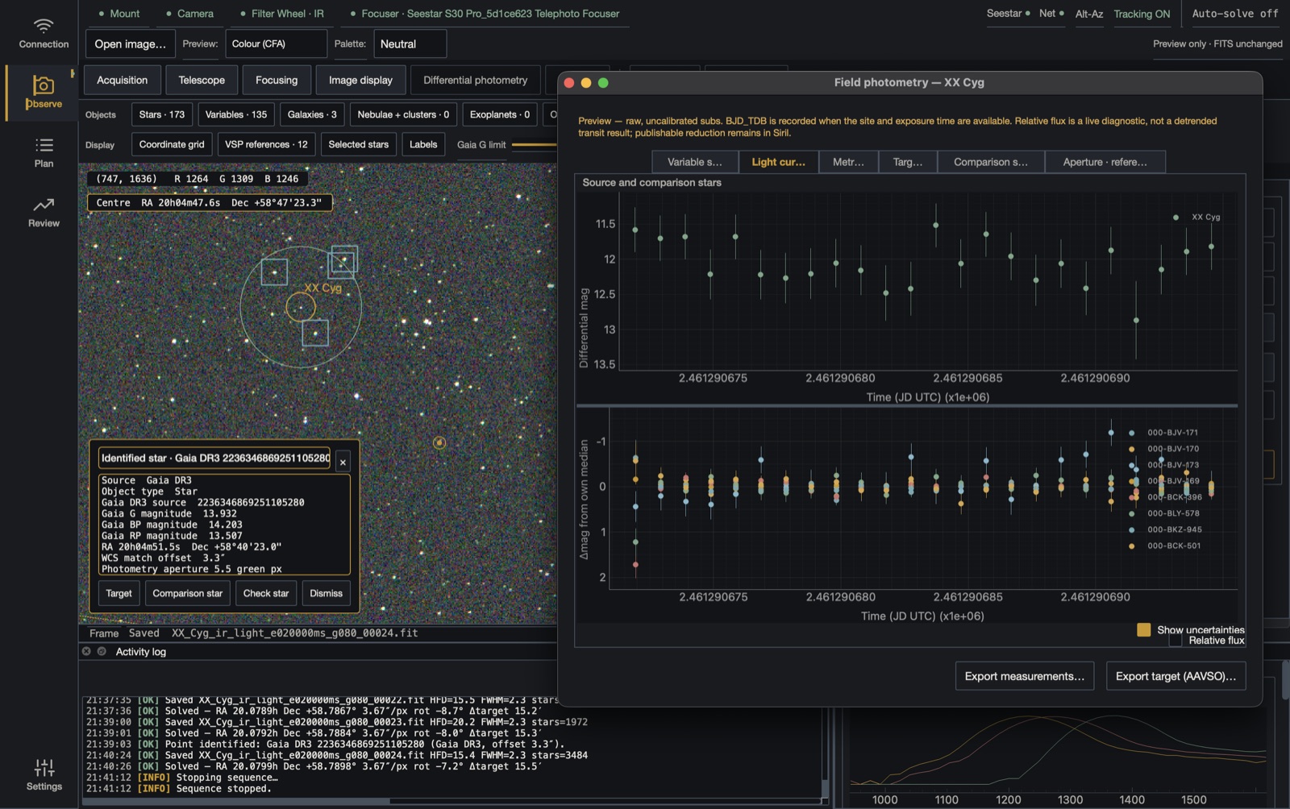Open the Preview Colour (CFA) dropdown
This screenshot has width=1290, height=809.
(x=276, y=44)
